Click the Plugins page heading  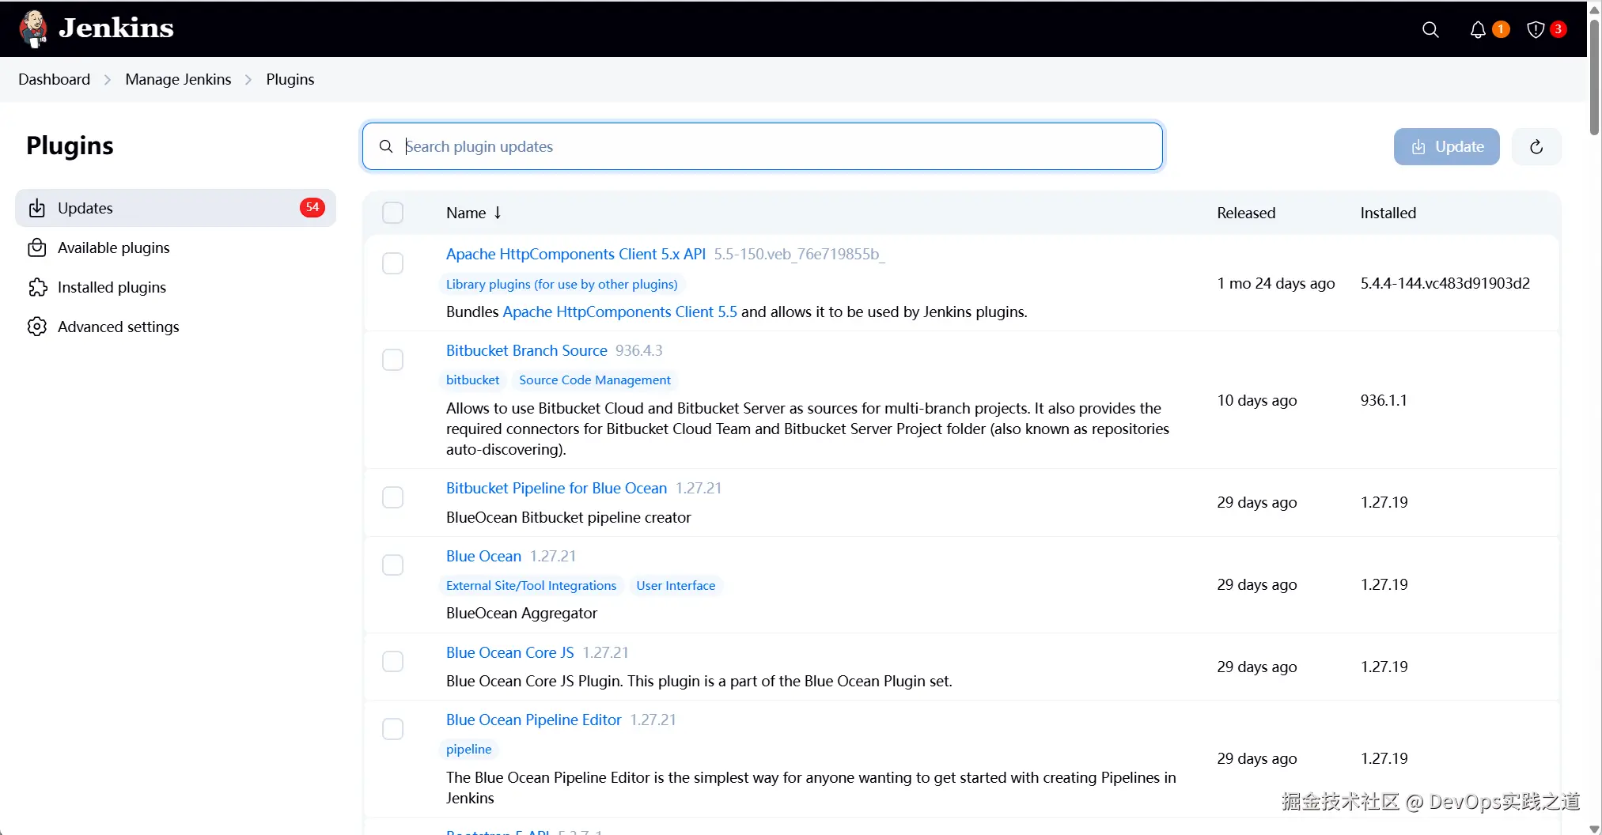[x=70, y=145]
